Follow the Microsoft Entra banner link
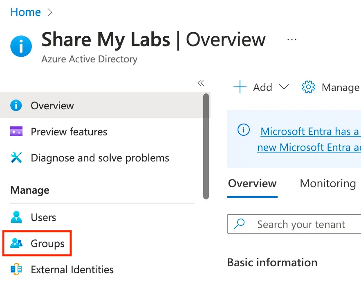361x283 pixels. coord(309,131)
